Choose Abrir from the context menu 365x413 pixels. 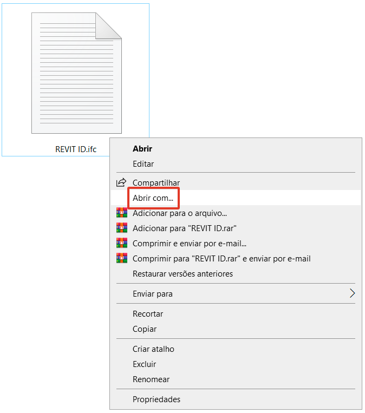[x=142, y=149]
